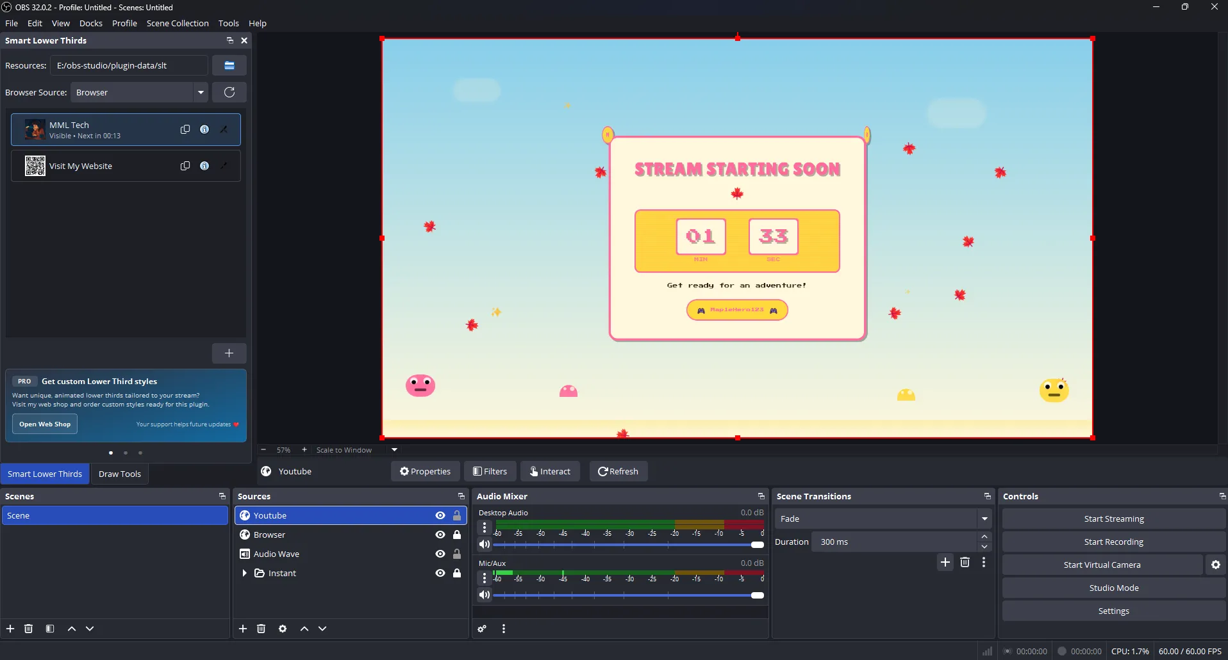Open the Fade transition dropdown
1228x660 pixels.
click(985, 519)
